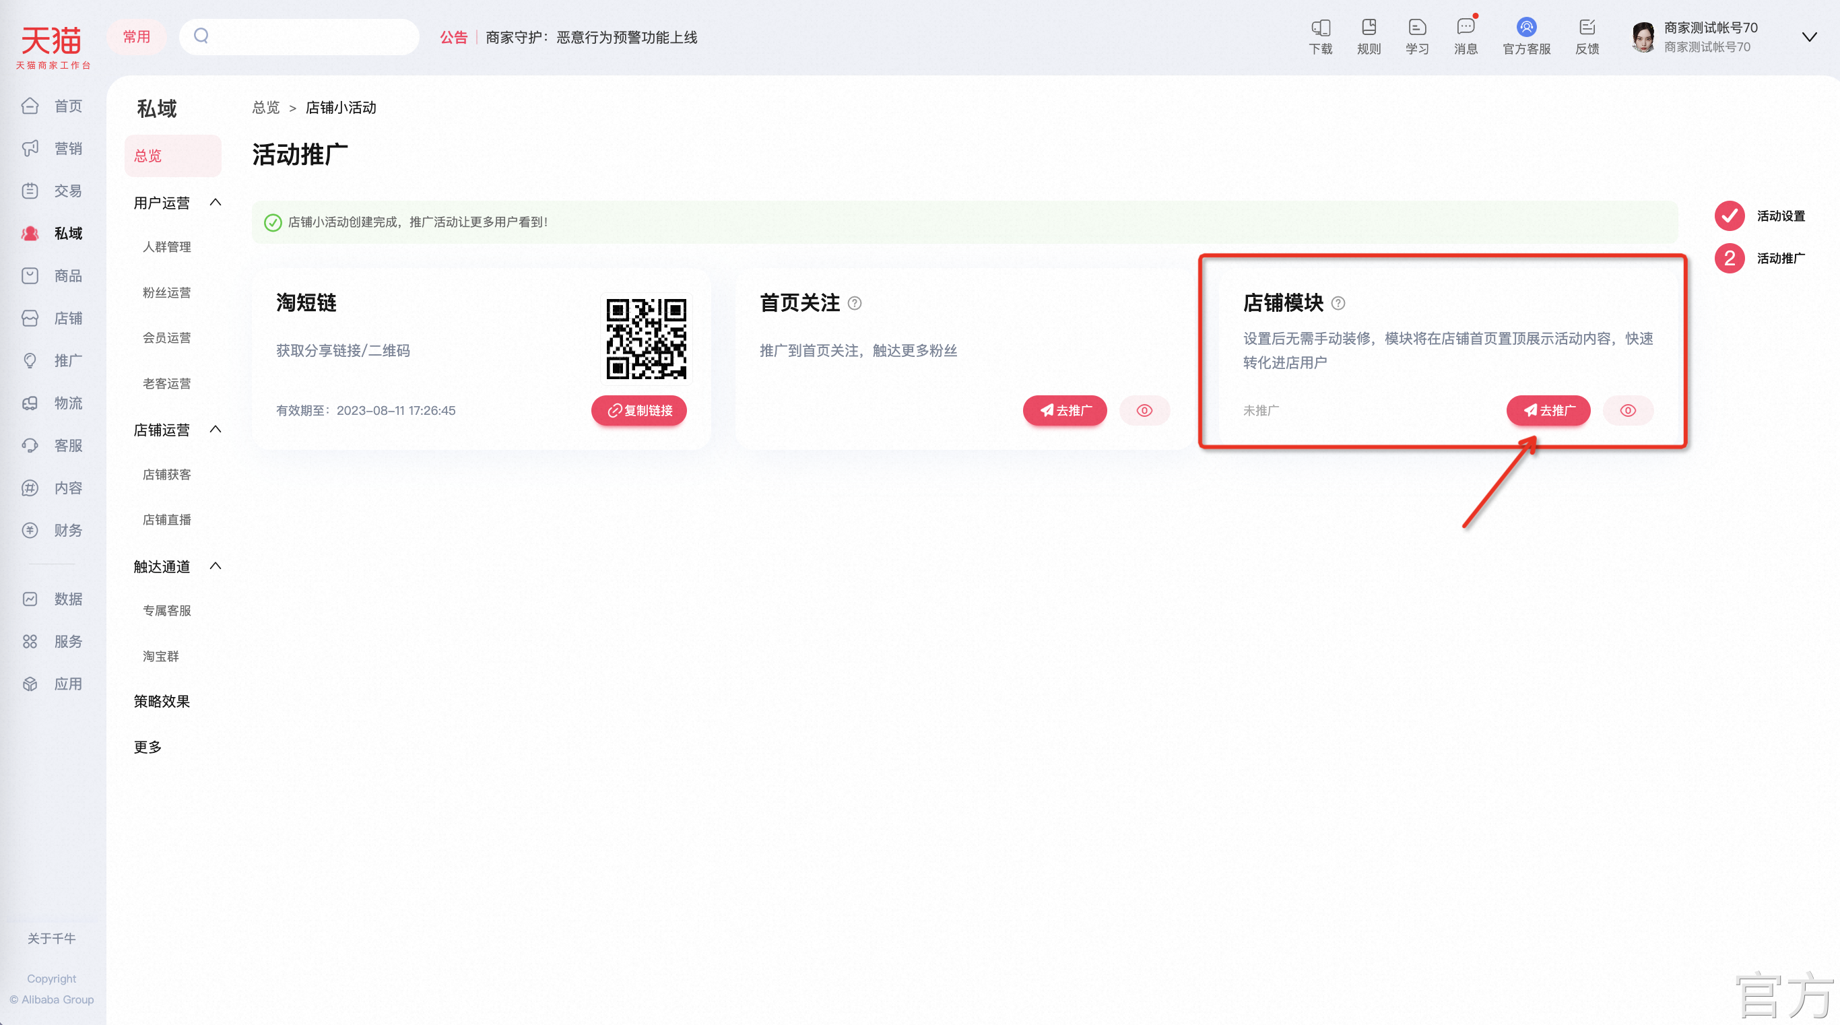Open 老客运营 menu item

(166, 383)
